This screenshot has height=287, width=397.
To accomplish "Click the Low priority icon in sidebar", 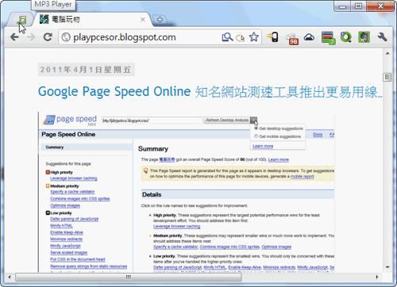I will coord(48,212).
